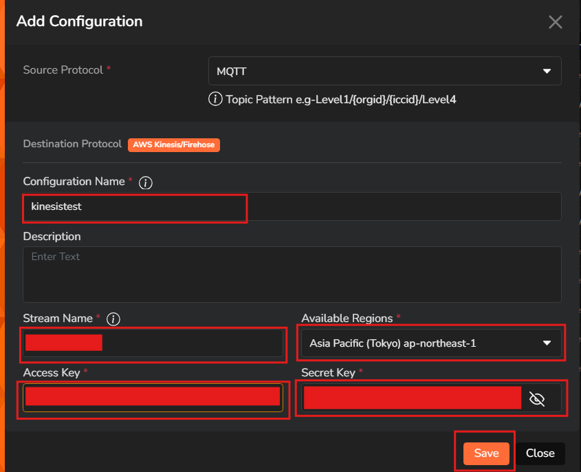This screenshot has width=581, height=472.
Task: Click the info icon next to Stream Name
Action: coord(114,319)
